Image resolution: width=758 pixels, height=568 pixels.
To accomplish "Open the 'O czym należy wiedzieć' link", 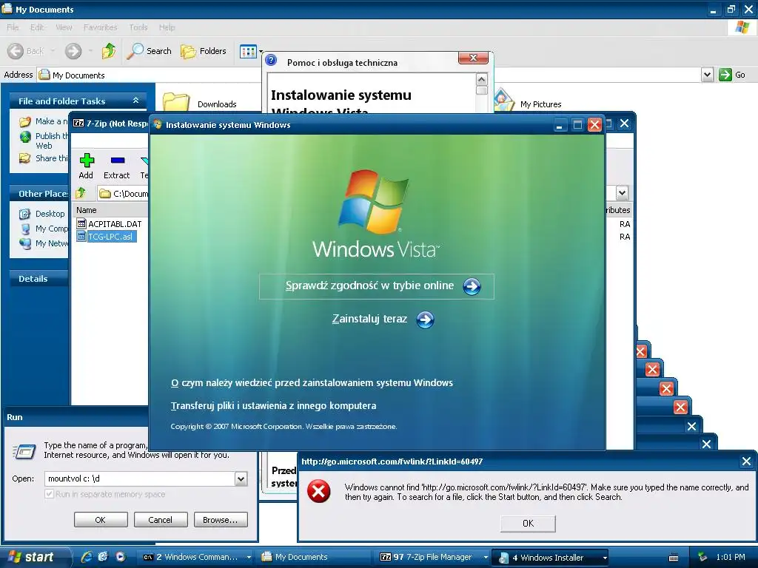I will tap(312, 382).
